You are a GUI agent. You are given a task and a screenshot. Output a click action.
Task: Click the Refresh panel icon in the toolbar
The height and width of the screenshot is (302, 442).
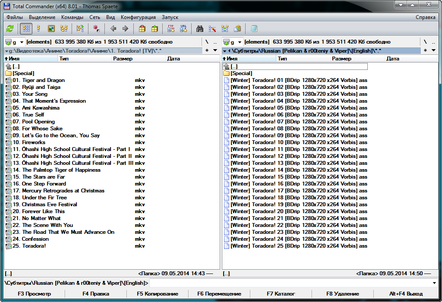click(x=10, y=28)
